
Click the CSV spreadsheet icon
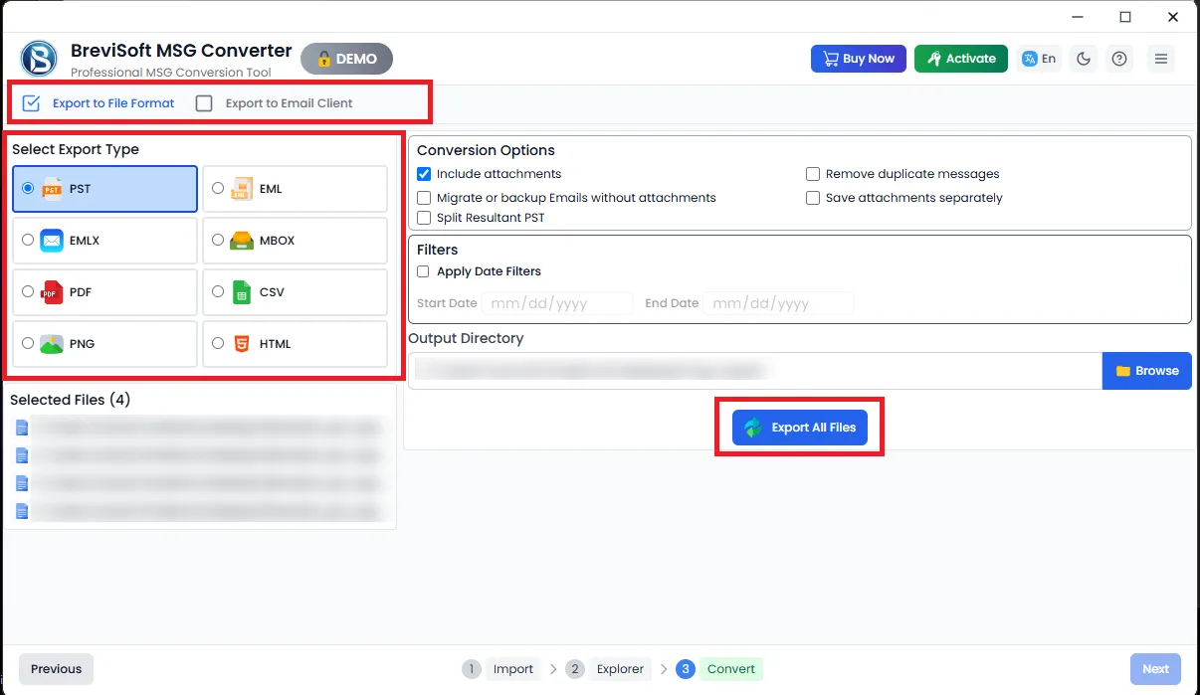coord(242,292)
